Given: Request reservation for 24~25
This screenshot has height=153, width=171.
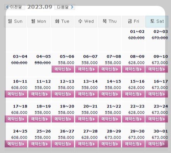Looking at the screenshot, I should click(x=16, y=144).
